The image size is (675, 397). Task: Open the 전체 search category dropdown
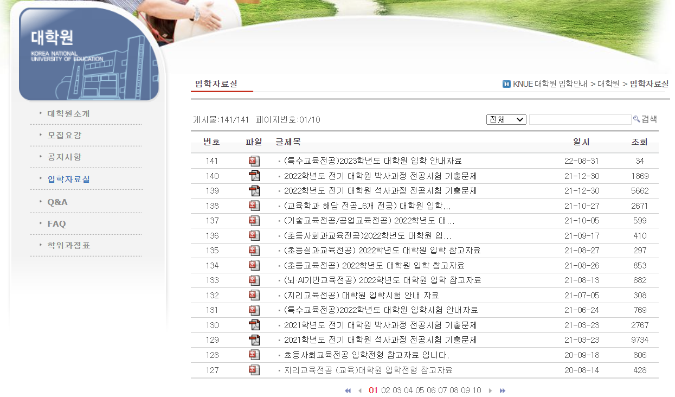tap(506, 119)
